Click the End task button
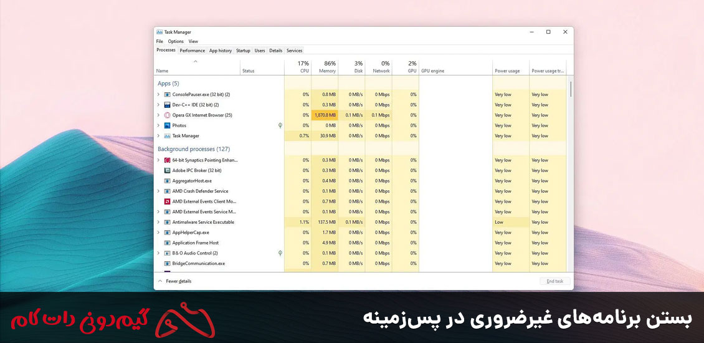This screenshot has height=343, width=704. pyautogui.click(x=555, y=281)
